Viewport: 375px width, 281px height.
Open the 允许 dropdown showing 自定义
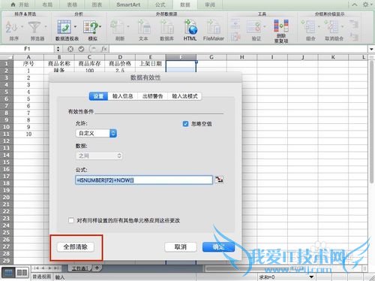click(96, 133)
